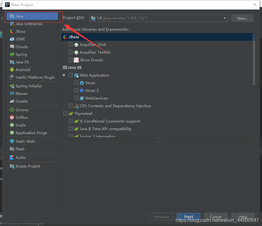Click the JBoss Drools icon
This screenshot has width=262, height=226.
click(76, 60)
